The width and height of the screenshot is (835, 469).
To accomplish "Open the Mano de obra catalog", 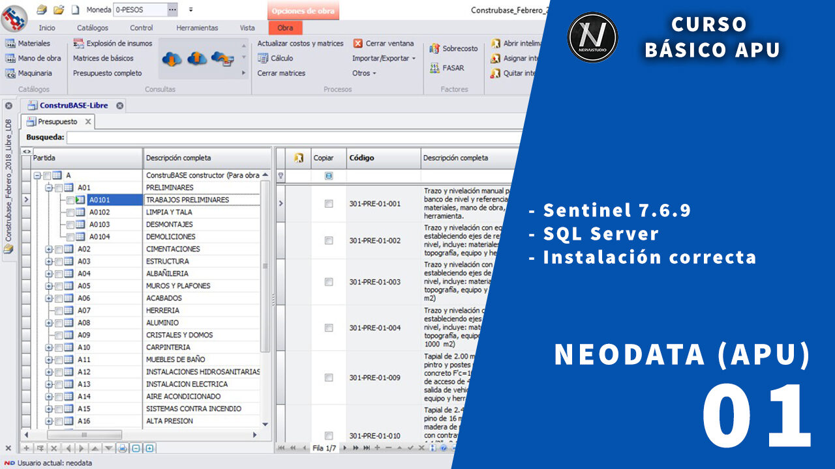I will click(33, 58).
